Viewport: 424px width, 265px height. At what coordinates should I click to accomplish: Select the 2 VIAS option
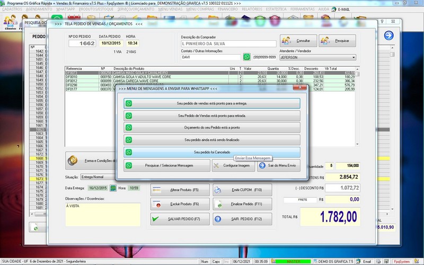(131, 51)
